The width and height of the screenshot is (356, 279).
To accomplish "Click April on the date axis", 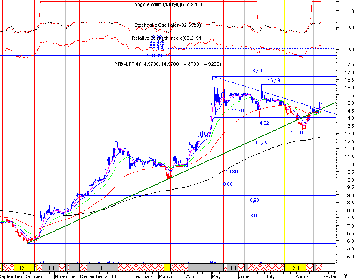I will (x=191, y=276).
